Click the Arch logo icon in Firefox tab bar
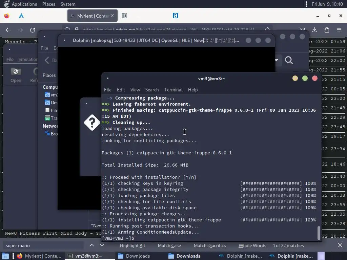 21,16
